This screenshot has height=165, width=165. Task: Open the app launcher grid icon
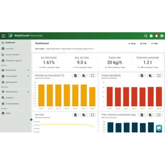click(x=3, y=36)
